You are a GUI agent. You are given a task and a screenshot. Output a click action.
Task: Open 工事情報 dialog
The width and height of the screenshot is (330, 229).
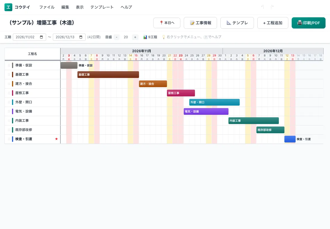pos(200,23)
